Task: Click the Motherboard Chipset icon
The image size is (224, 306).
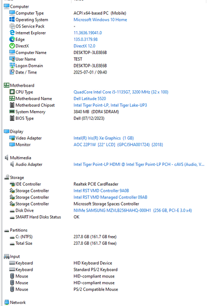Action: pyautogui.click(x=12, y=105)
